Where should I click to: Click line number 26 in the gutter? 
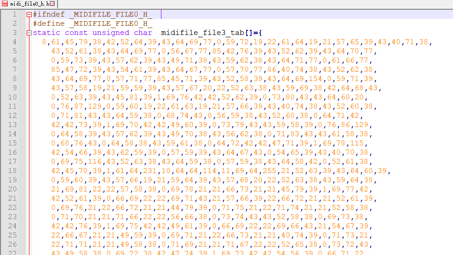12,244
